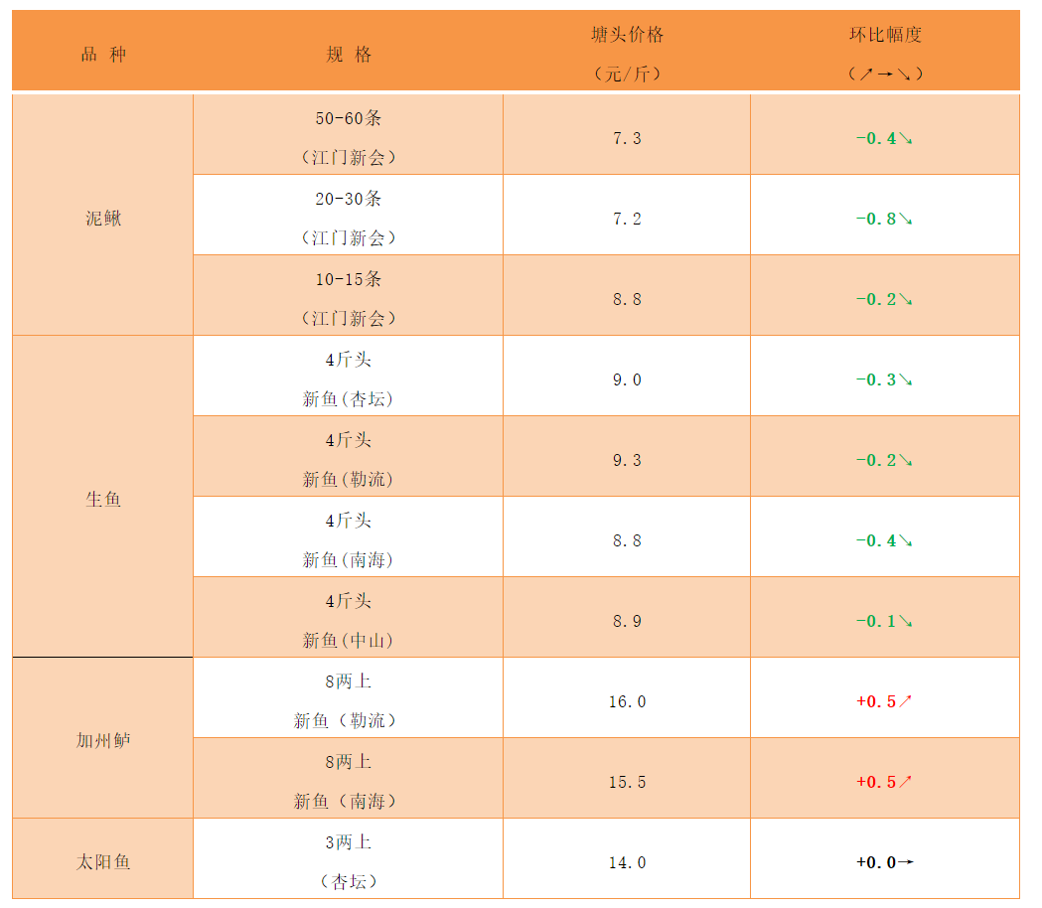Image resolution: width=1042 pixels, height=908 pixels.
Task: Click the 规格 column header
Action: pos(349,55)
